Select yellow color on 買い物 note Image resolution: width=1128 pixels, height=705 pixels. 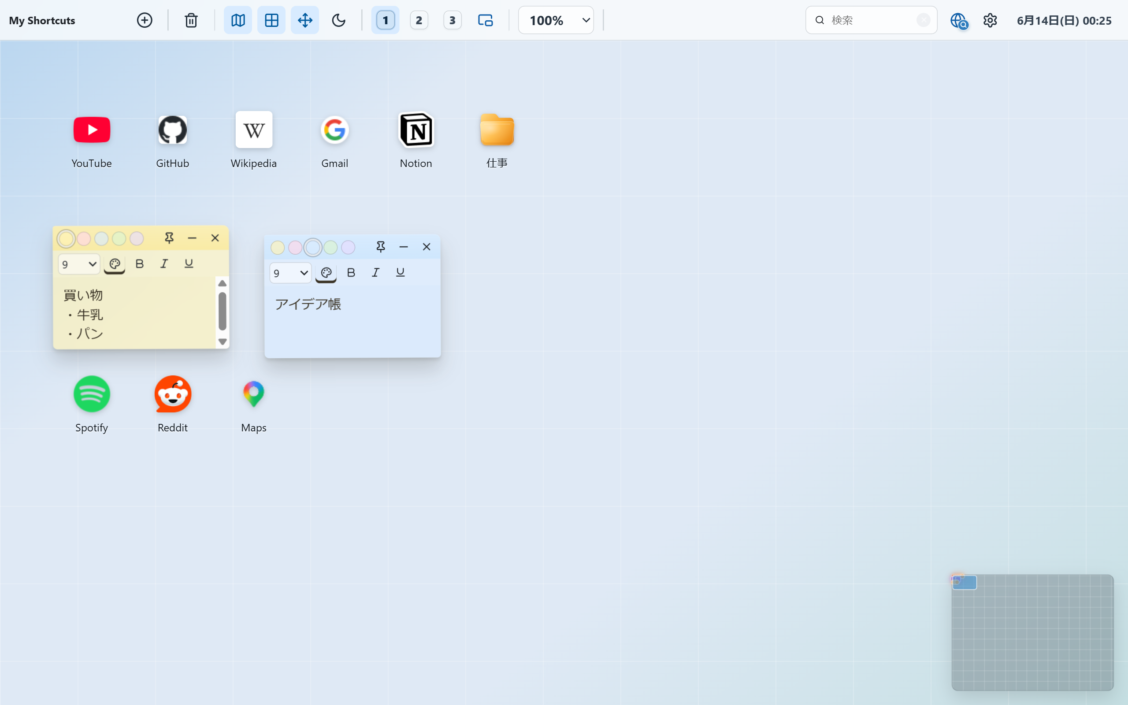tap(66, 239)
